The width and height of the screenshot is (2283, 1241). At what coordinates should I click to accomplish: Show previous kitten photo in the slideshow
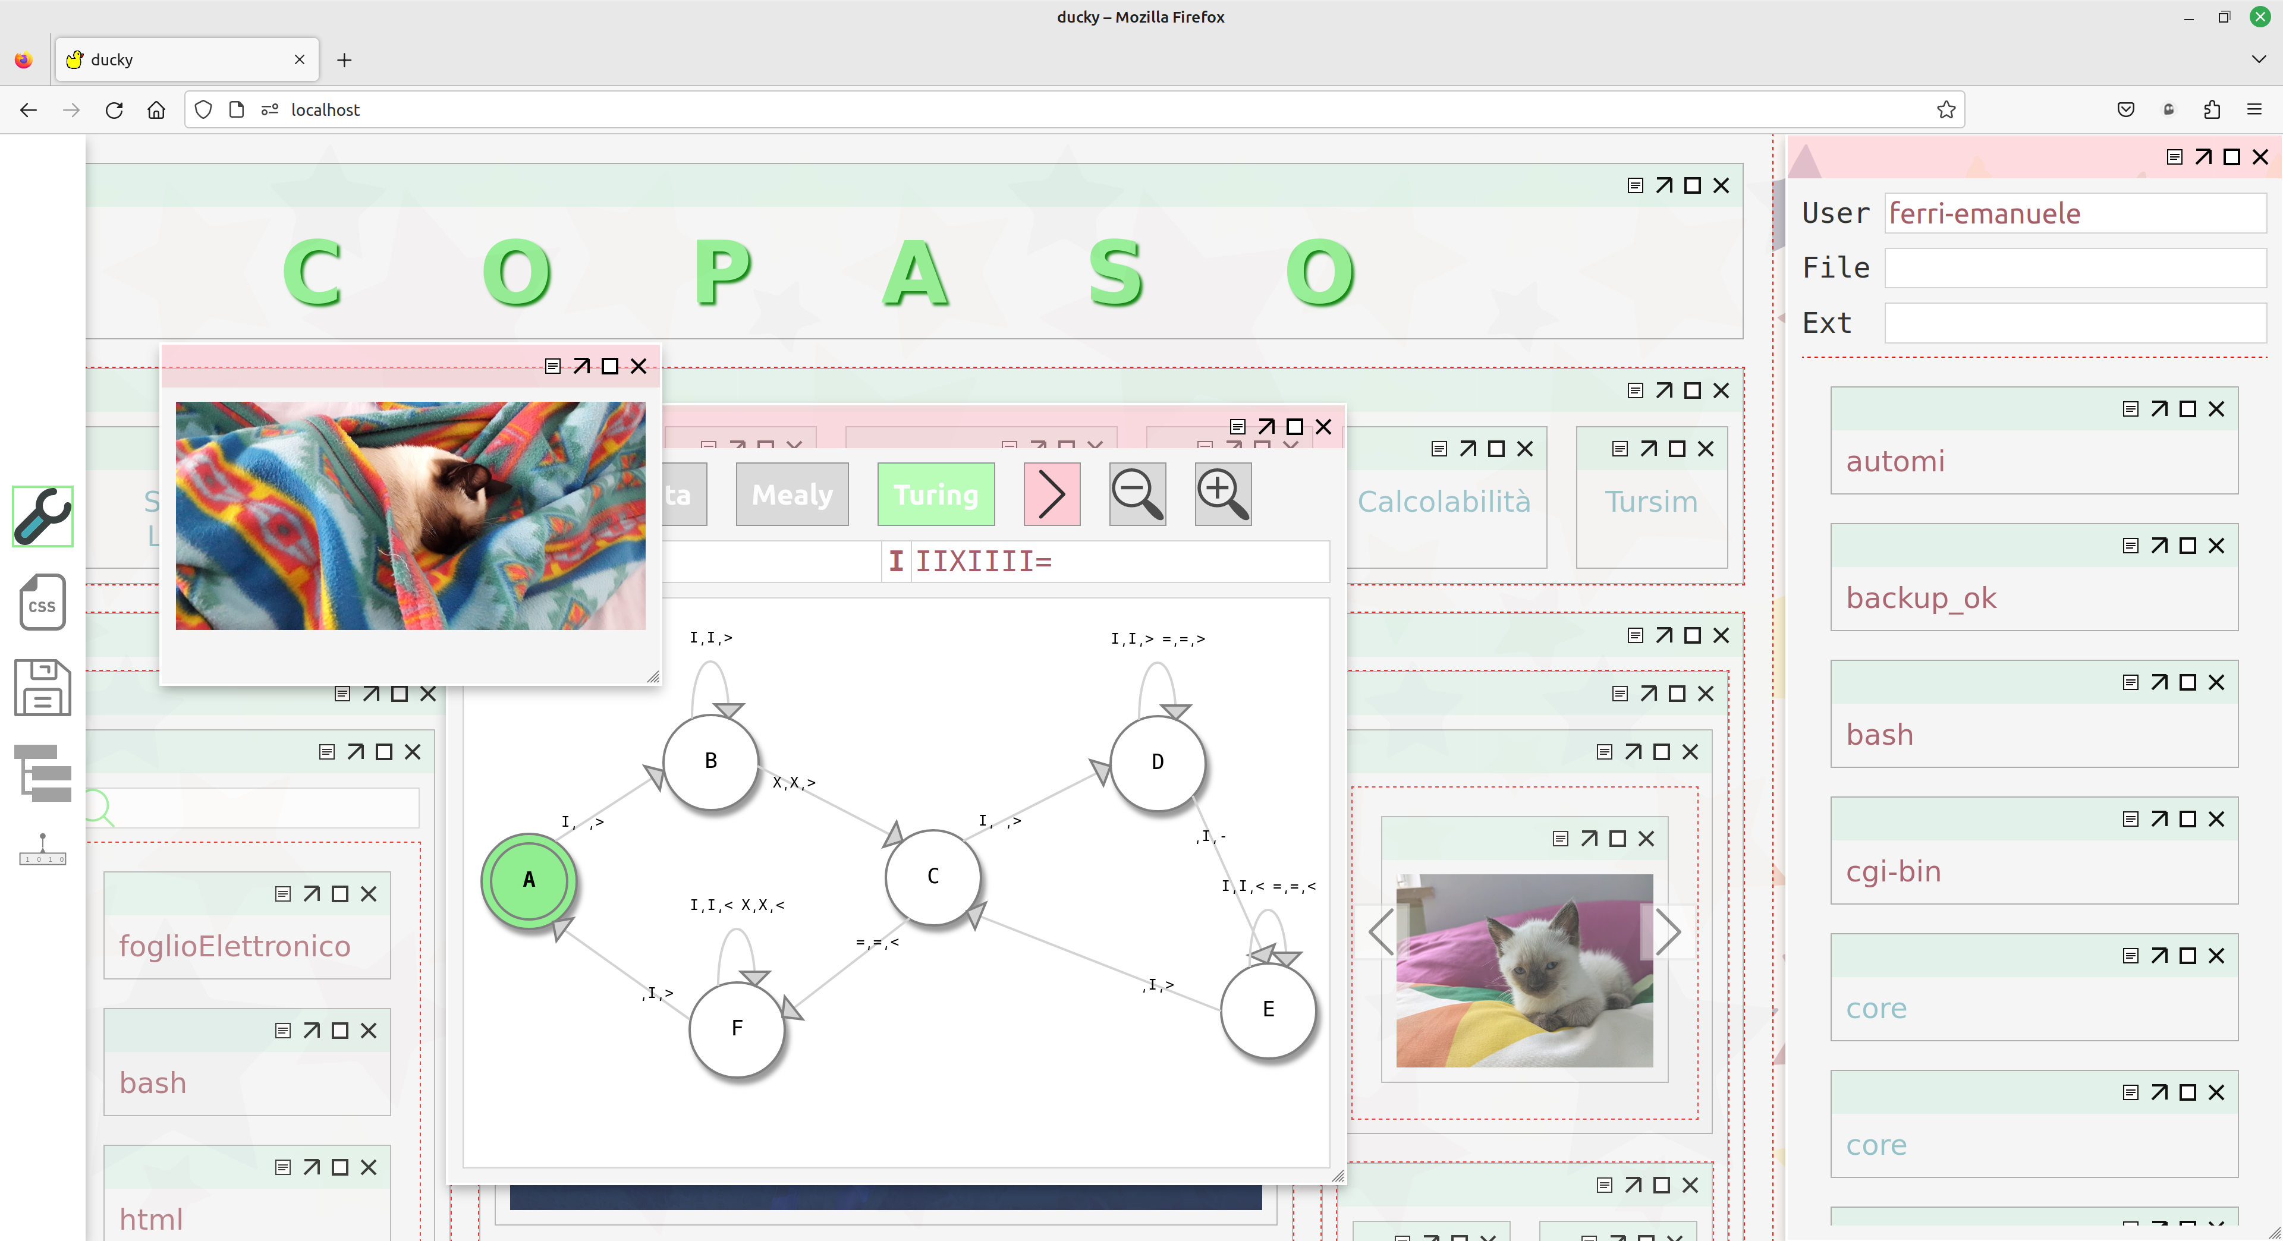(1381, 931)
